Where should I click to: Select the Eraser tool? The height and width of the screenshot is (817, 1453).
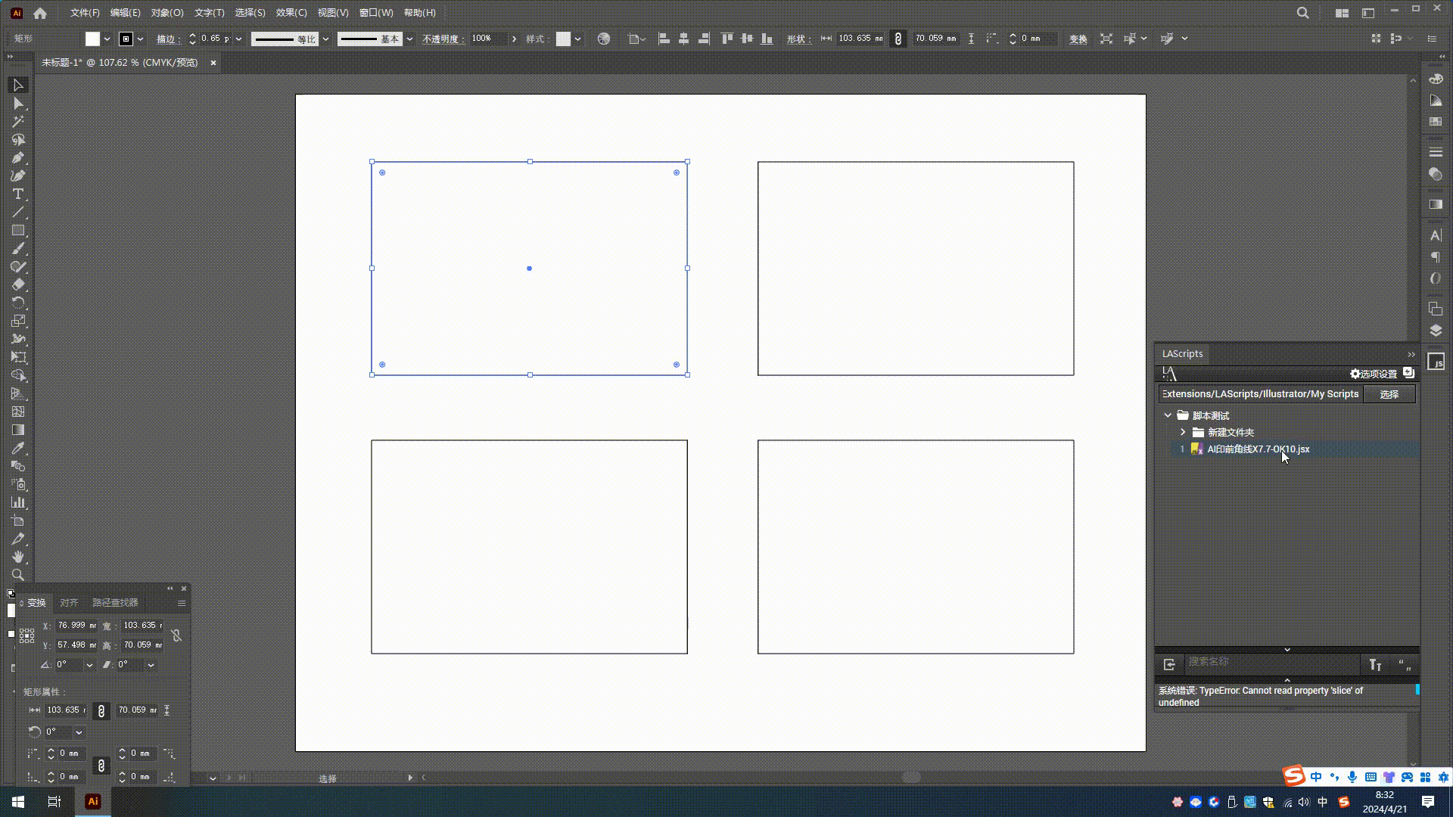(18, 285)
